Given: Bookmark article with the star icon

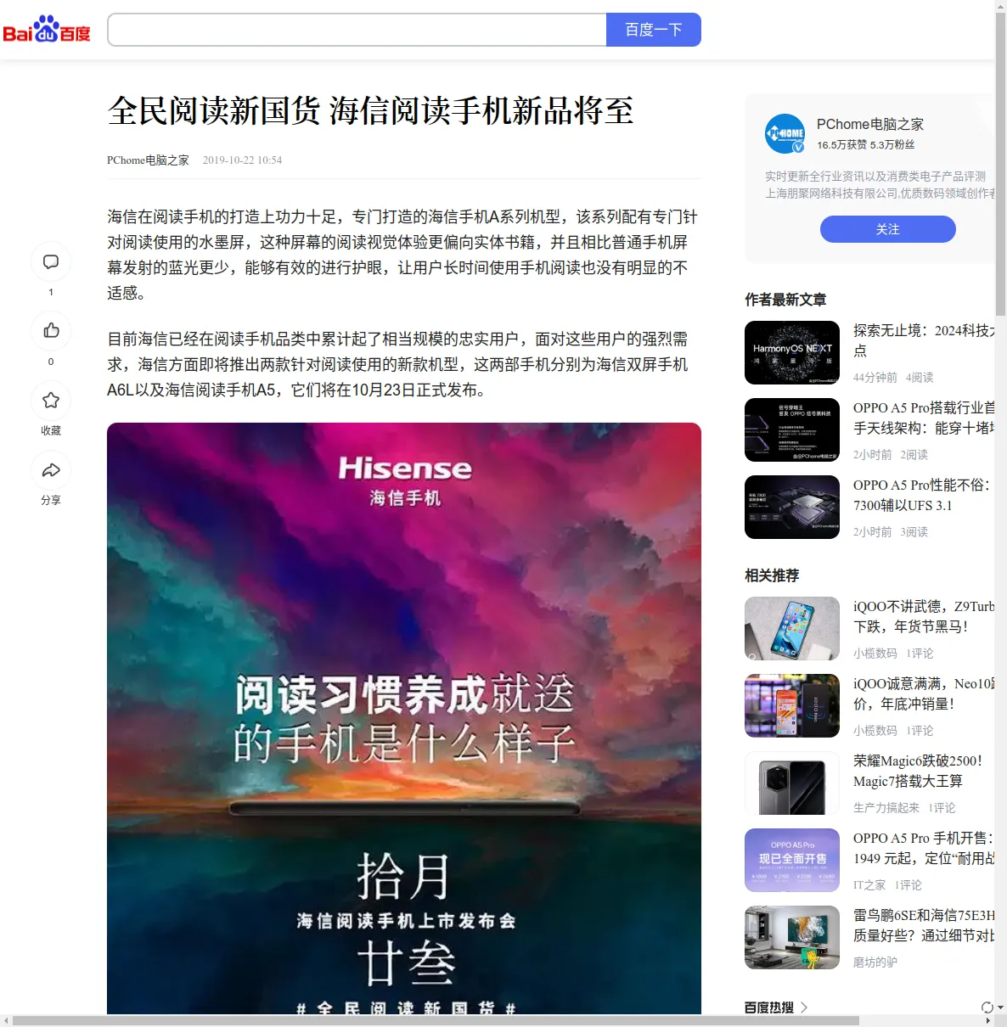Looking at the screenshot, I should (x=51, y=401).
